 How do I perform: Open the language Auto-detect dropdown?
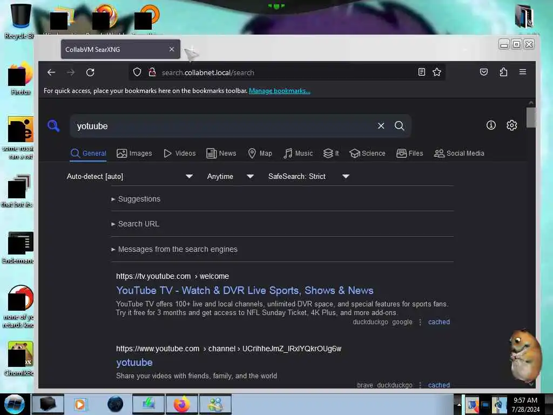[130, 177]
